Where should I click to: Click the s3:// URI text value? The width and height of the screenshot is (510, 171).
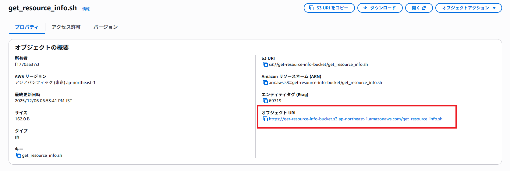[318, 64]
